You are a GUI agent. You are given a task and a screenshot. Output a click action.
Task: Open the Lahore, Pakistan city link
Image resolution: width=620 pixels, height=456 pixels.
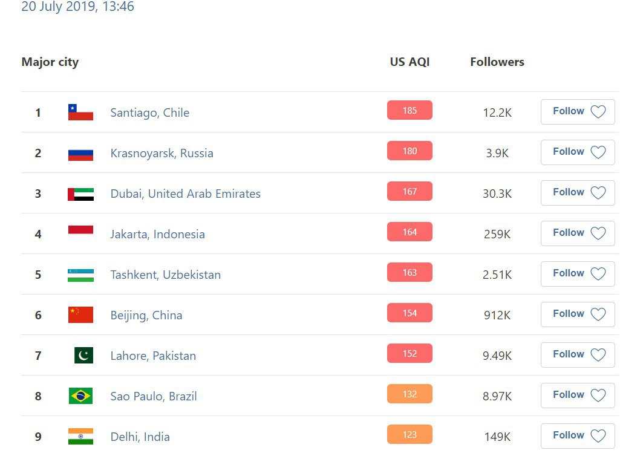pos(153,356)
